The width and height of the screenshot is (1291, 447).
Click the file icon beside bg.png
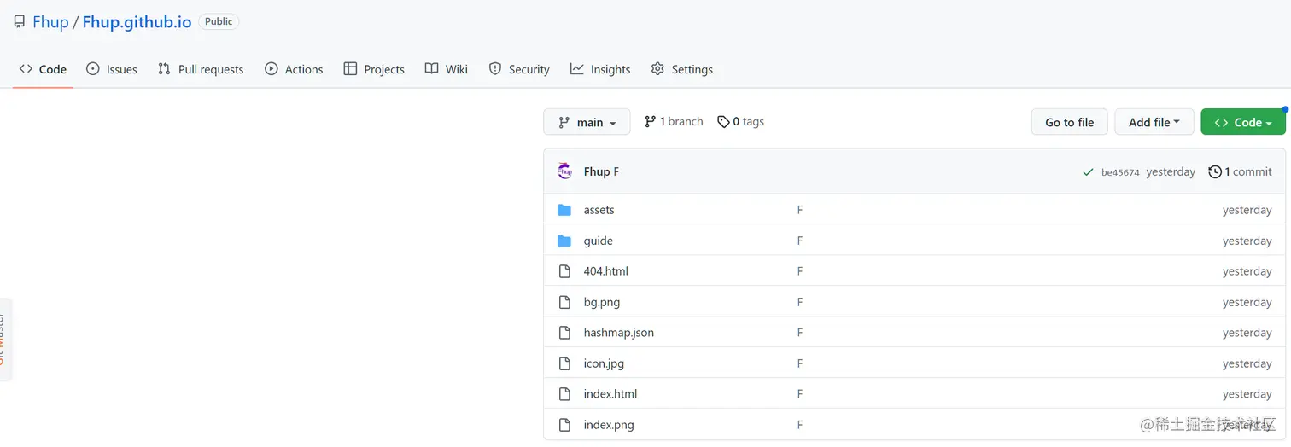(x=564, y=302)
